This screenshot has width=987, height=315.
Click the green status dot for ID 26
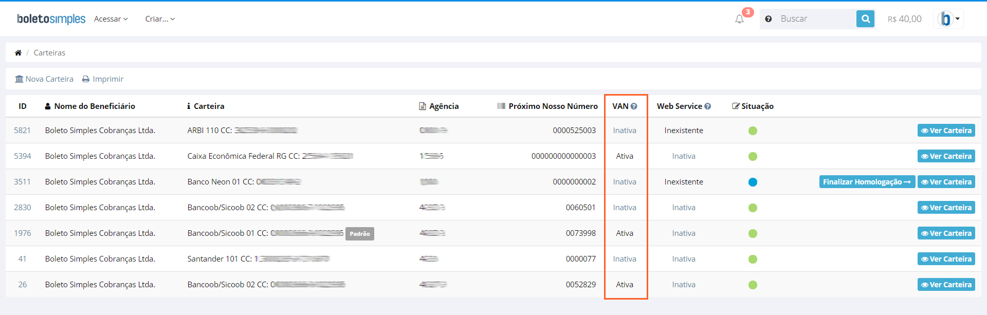click(753, 285)
